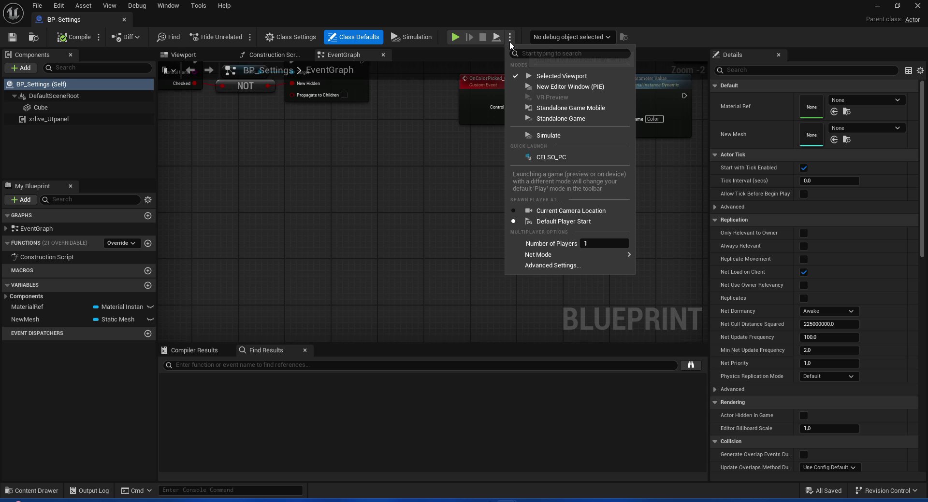Open Advanced Settings from play menu
928x502 pixels.
pos(570,265)
